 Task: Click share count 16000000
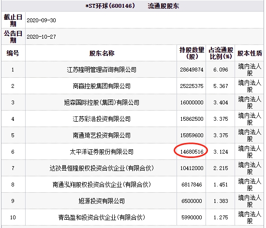tap(192, 102)
